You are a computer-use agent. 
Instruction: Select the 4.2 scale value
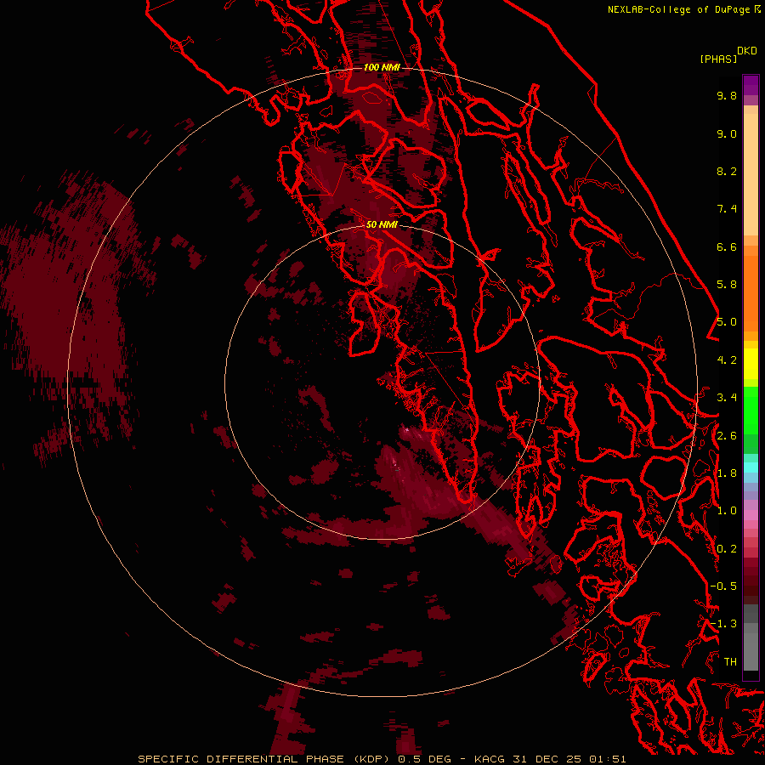[x=727, y=360]
